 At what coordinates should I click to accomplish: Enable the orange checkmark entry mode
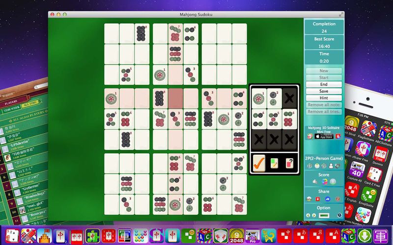pyautogui.click(x=259, y=163)
